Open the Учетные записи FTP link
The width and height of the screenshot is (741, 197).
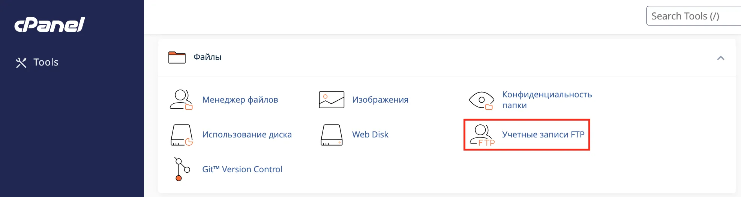tap(543, 134)
